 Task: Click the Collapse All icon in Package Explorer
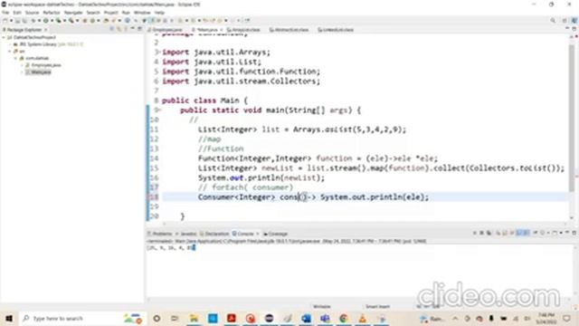click(112, 29)
